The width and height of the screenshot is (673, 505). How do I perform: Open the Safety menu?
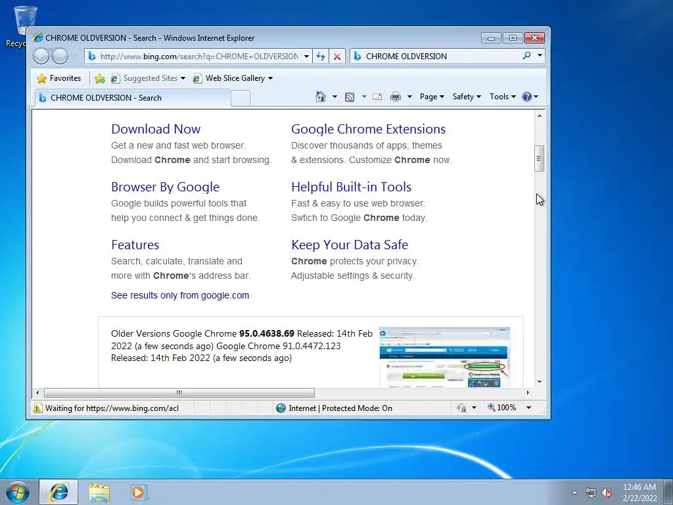(x=467, y=97)
